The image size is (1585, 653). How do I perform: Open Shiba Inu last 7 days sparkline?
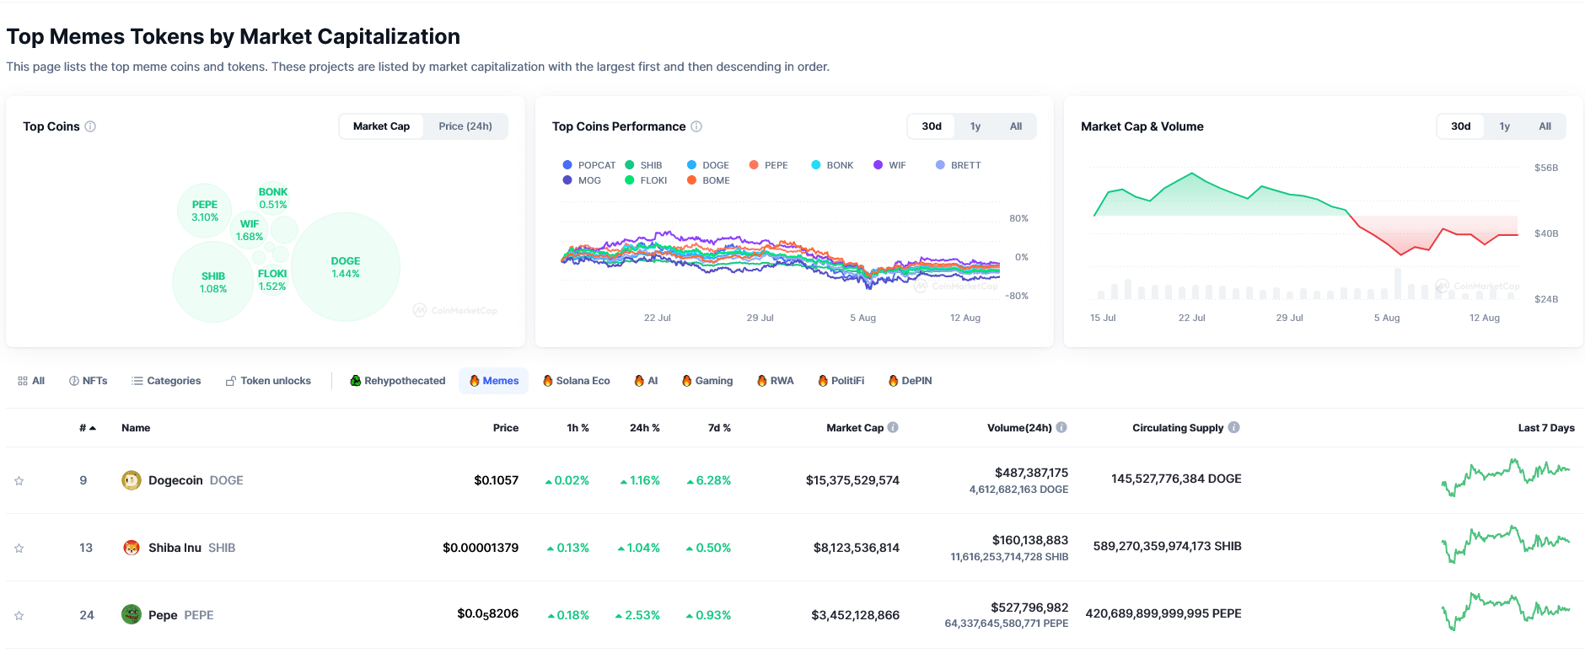pyautogui.click(x=1506, y=544)
